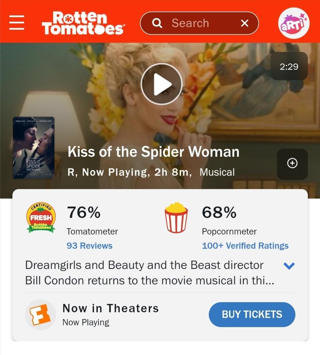
Task: Open the 100+ Verified Ratings link
Action: pos(245,246)
